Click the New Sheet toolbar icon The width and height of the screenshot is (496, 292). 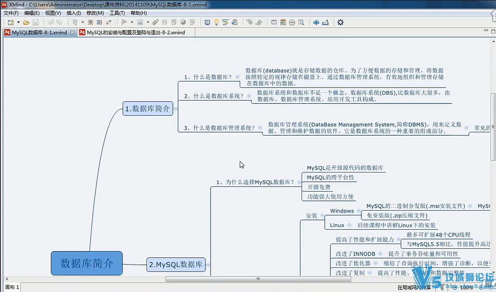pyautogui.click(x=274, y=22)
